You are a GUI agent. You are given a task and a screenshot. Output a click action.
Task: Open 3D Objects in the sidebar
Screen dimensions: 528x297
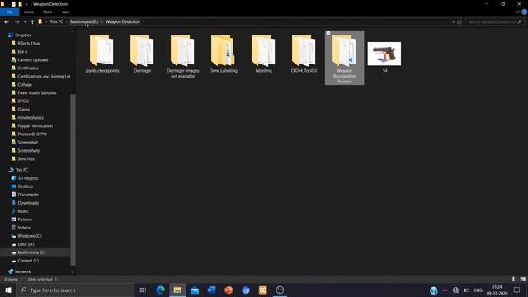point(27,178)
